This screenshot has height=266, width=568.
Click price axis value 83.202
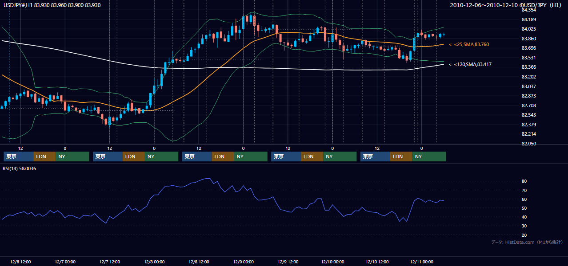coord(528,77)
